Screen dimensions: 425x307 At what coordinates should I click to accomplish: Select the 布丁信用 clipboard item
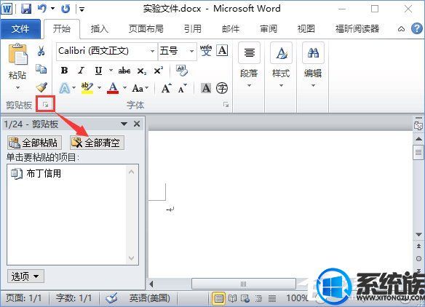pos(67,173)
